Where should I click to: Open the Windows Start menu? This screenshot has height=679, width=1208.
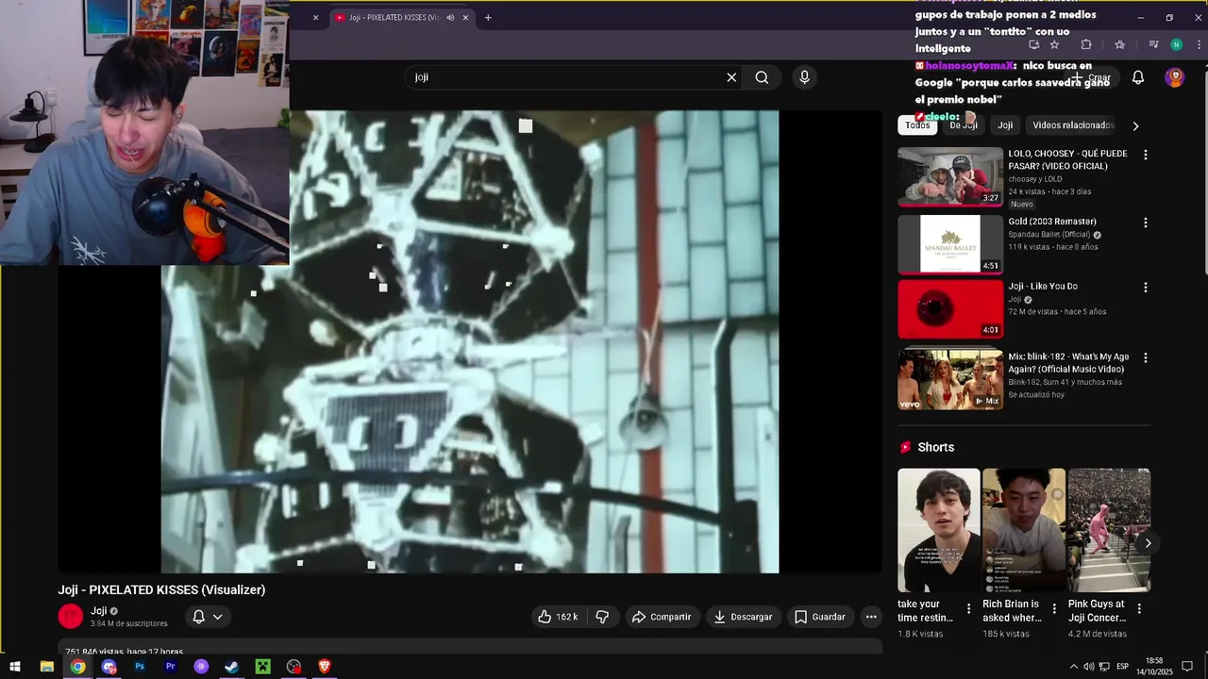tap(15, 667)
